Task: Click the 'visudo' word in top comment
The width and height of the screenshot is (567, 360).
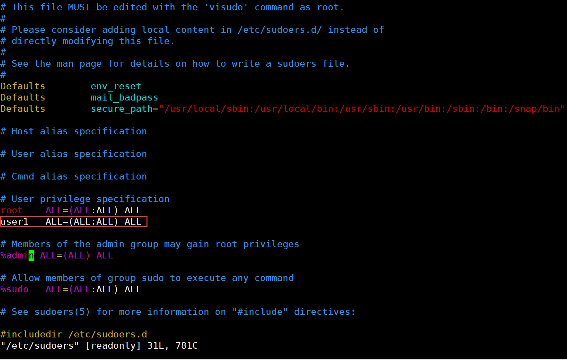Action: [x=226, y=7]
